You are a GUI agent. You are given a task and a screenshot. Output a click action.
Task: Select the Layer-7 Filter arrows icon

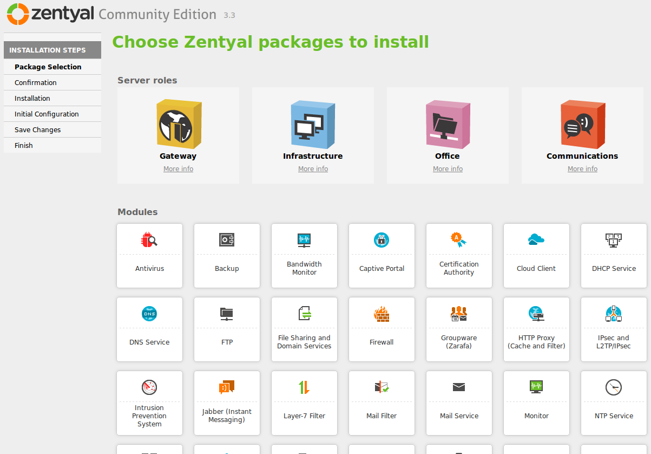[304, 387]
